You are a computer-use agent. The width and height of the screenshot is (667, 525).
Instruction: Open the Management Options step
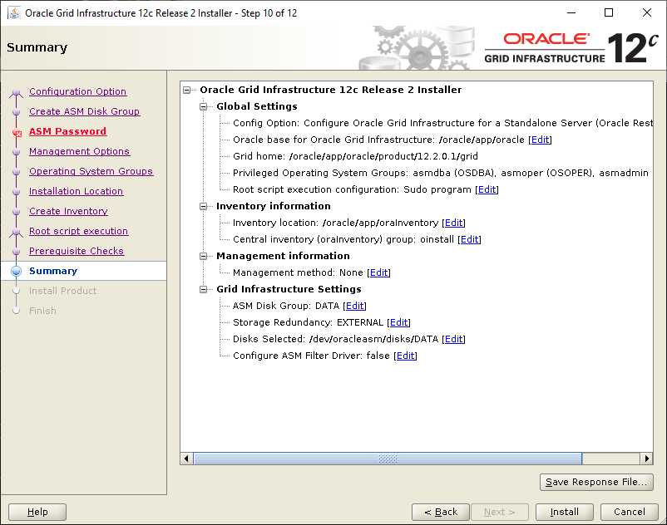pos(79,152)
